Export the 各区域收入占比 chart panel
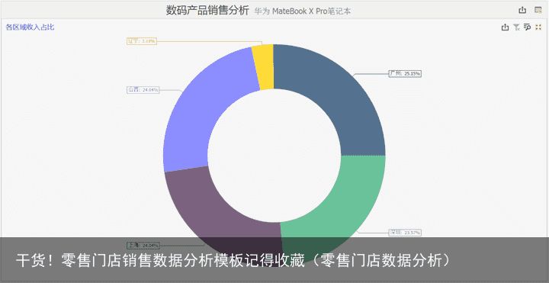The height and width of the screenshot is (283, 549). (505, 27)
